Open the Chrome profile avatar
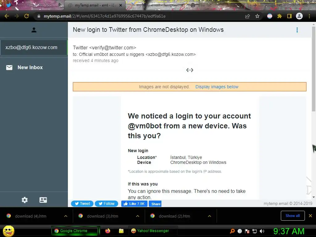 (x=299, y=16)
